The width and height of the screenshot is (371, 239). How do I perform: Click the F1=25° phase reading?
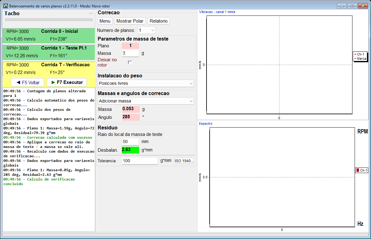coord(57,72)
